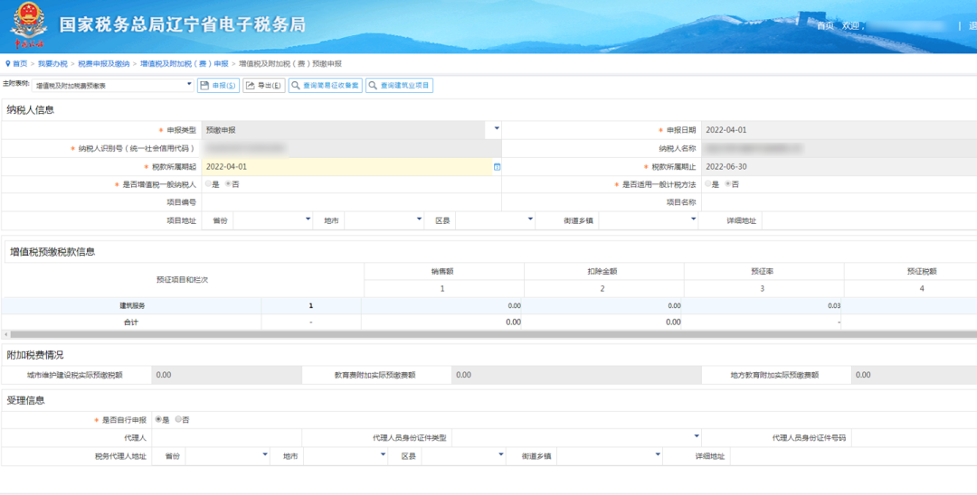
Task: Click the 建筑服务 row label
Action: (132, 305)
